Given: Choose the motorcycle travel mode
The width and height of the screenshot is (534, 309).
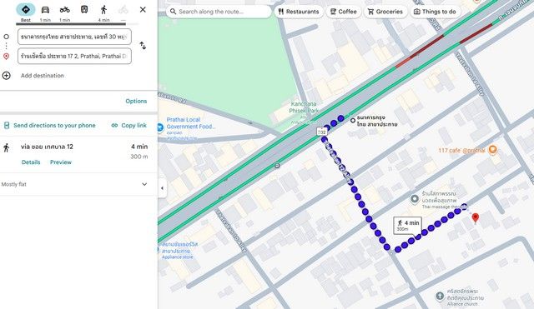Looking at the screenshot, I should pos(65,10).
